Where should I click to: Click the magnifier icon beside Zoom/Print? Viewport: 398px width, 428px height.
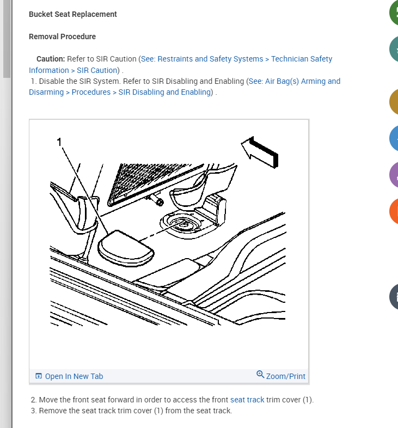(260, 375)
